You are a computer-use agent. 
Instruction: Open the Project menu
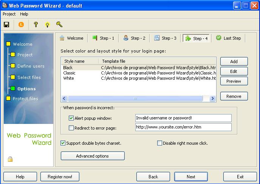pyautogui.click(x=9, y=14)
